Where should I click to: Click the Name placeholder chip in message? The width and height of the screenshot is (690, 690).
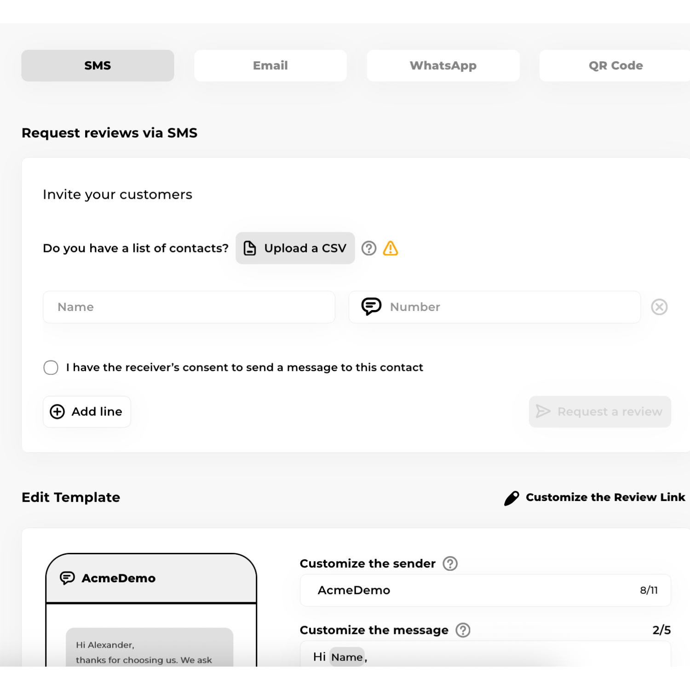click(347, 657)
